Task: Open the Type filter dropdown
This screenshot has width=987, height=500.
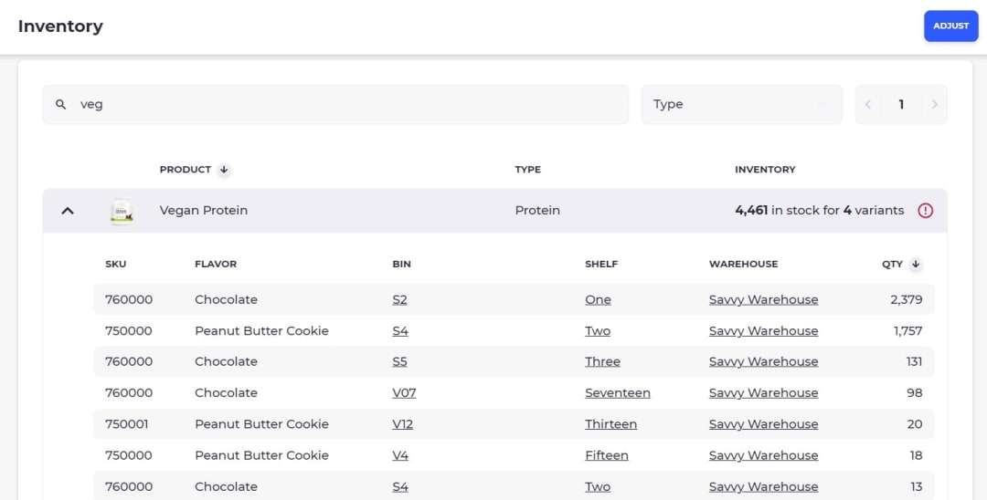Action: pyautogui.click(x=741, y=104)
